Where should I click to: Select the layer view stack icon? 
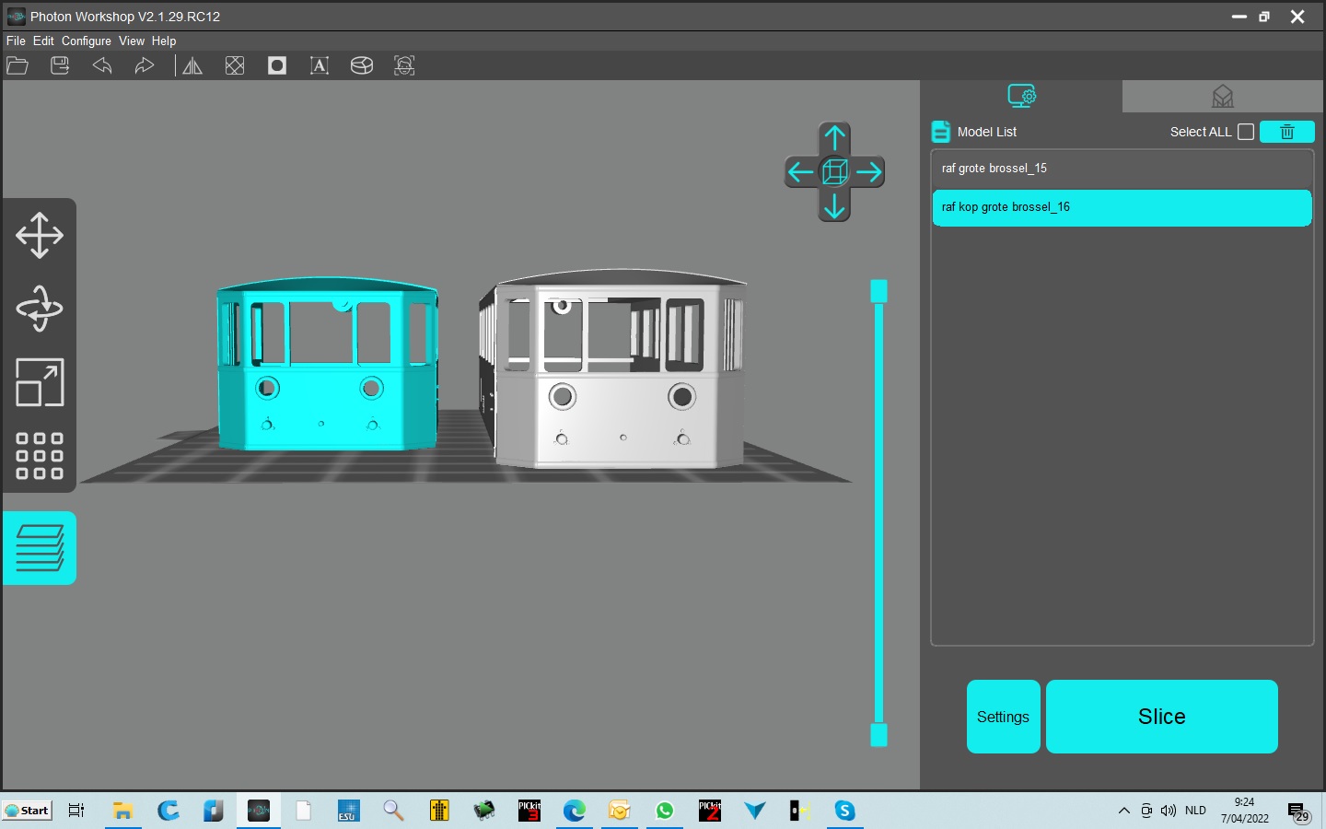point(40,548)
